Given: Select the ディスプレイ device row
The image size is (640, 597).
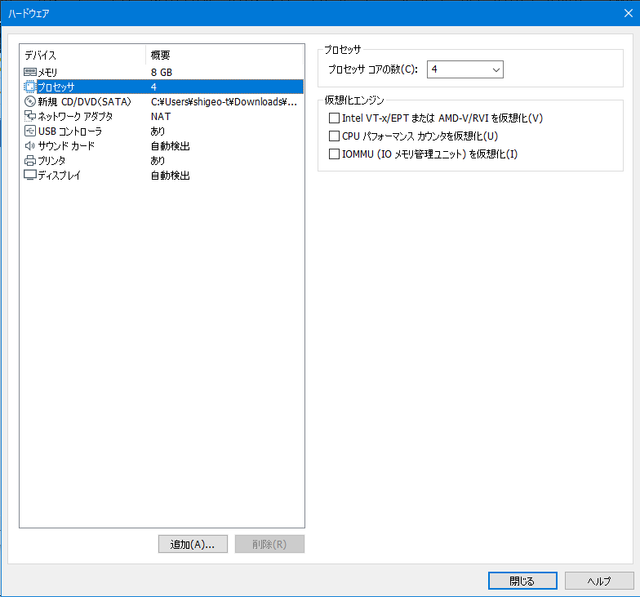Looking at the screenshot, I should pyautogui.click(x=162, y=175).
